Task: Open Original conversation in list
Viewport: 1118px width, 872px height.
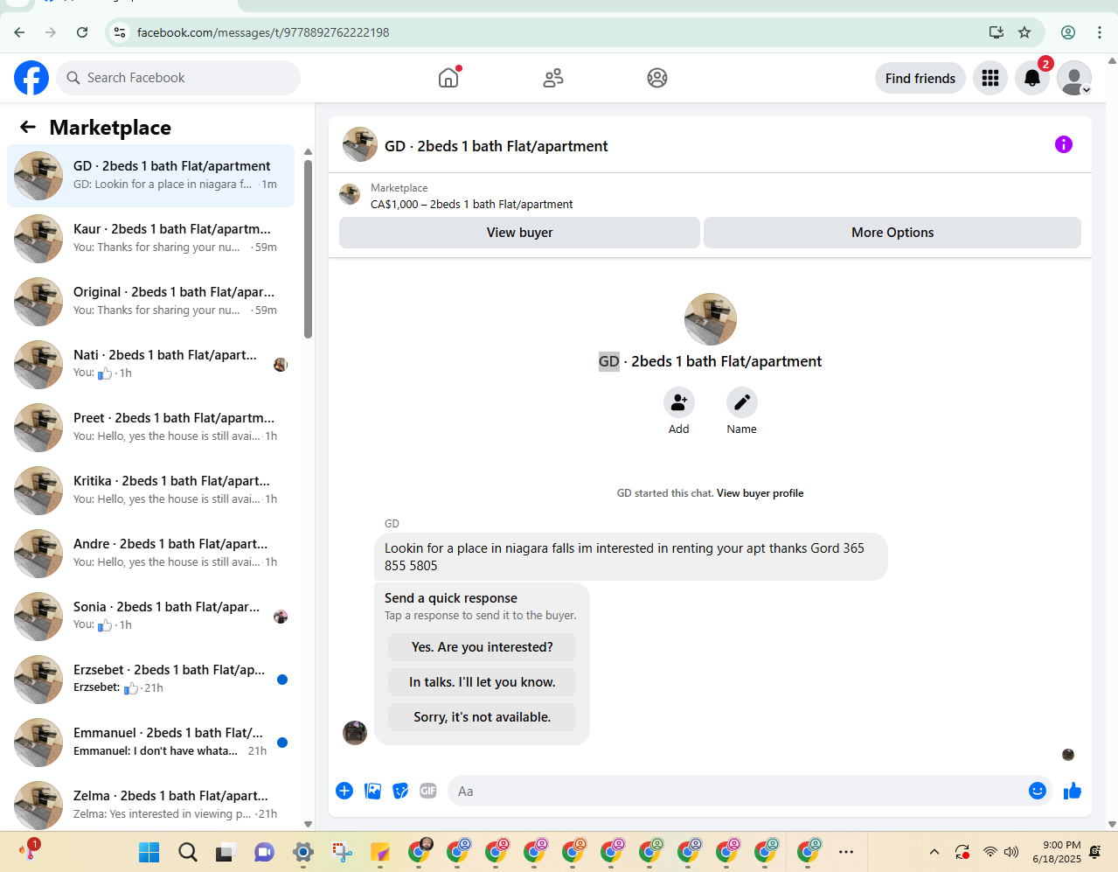Action: [x=150, y=302]
